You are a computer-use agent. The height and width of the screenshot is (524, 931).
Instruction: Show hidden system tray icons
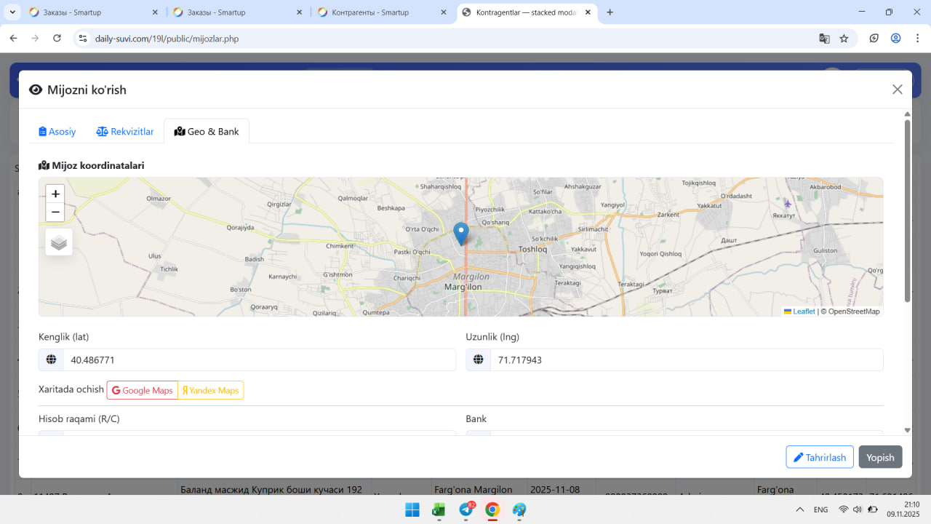pyautogui.click(x=799, y=509)
